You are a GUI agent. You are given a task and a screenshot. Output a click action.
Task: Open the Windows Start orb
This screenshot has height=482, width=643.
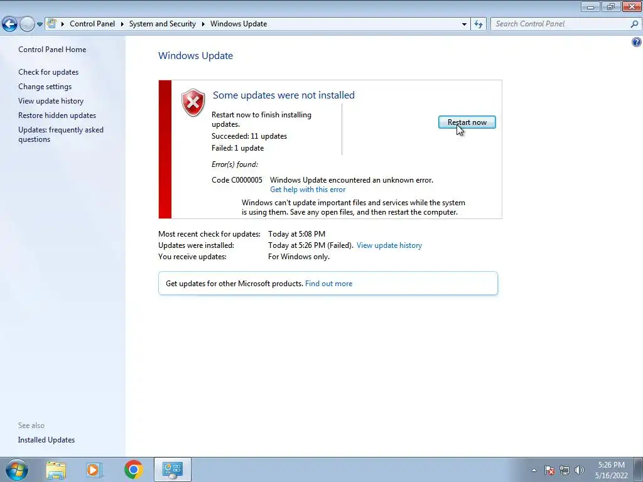(x=17, y=469)
